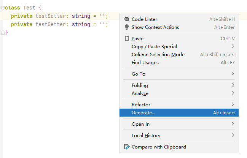Click the testSetter identifier in the code

click(51, 16)
